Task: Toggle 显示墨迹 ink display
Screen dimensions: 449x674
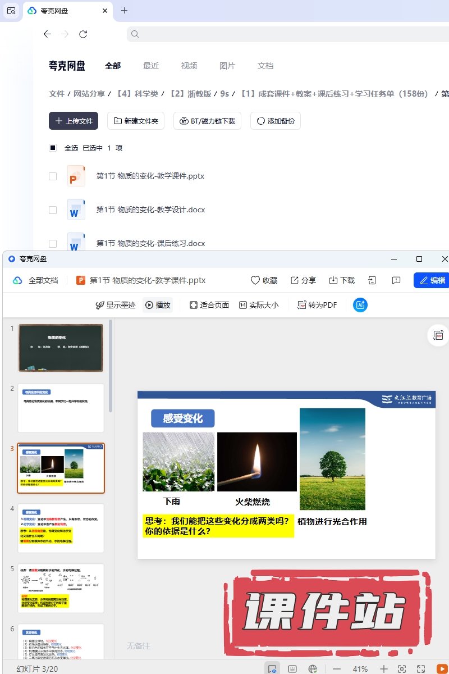Action: (116, 305)
